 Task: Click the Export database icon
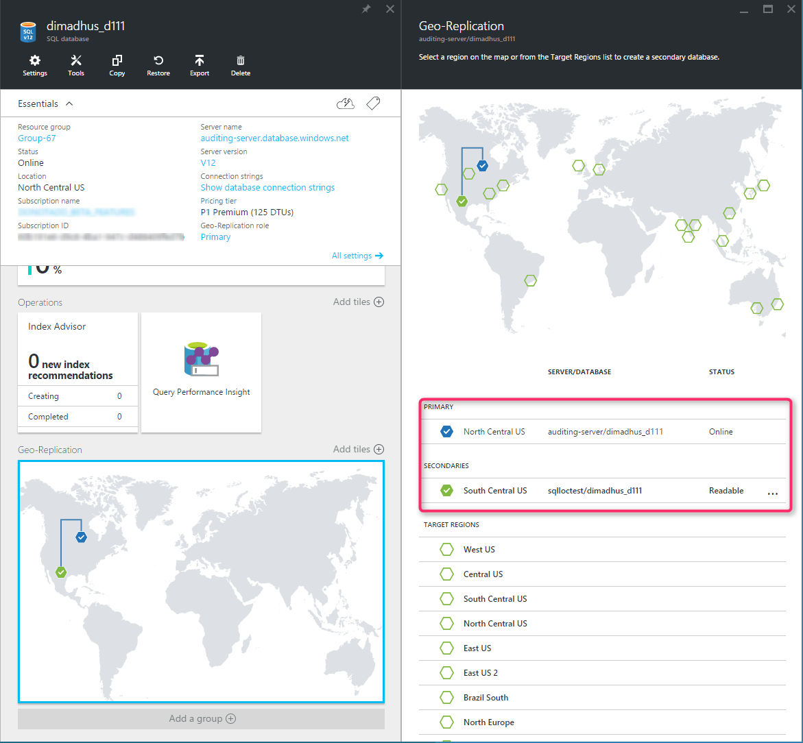pos(200,62)
